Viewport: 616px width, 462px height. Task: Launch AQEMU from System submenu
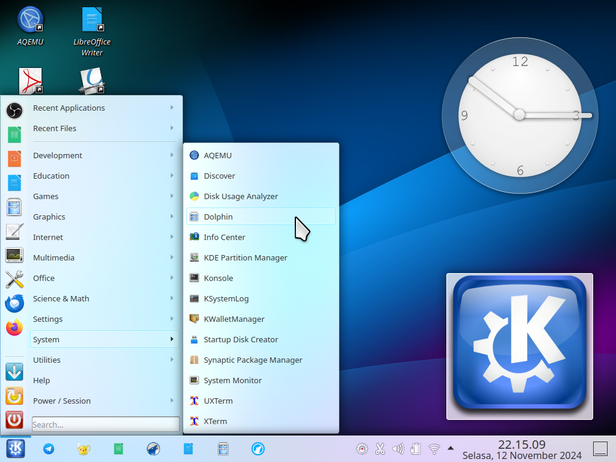(x=261, y=155)
